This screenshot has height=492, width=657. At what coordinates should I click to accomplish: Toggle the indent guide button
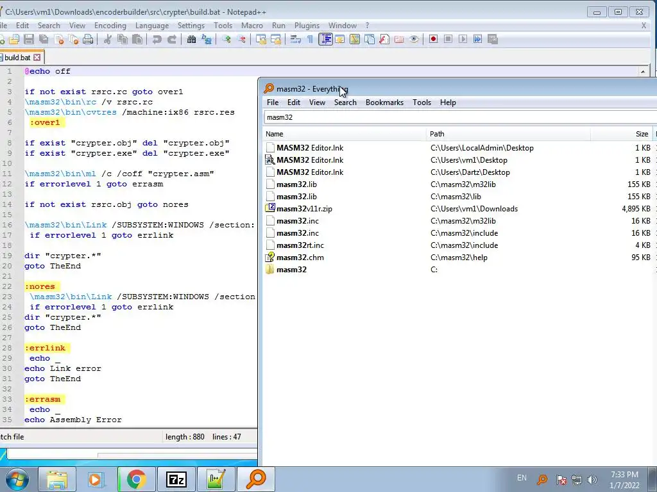pyautogui.click(x=325, y=39)
